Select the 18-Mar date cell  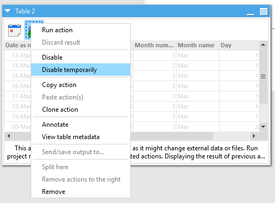point(18,106)
